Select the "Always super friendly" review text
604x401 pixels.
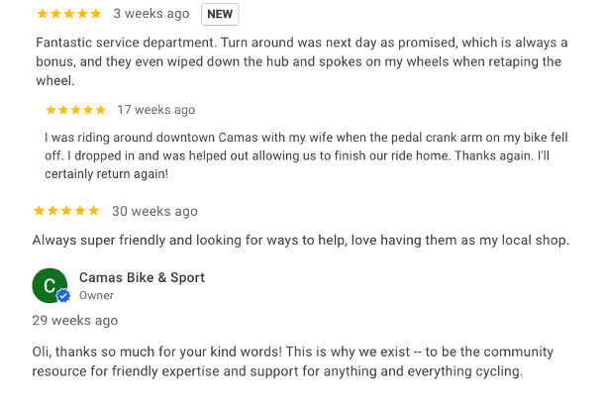click(301, 240)
